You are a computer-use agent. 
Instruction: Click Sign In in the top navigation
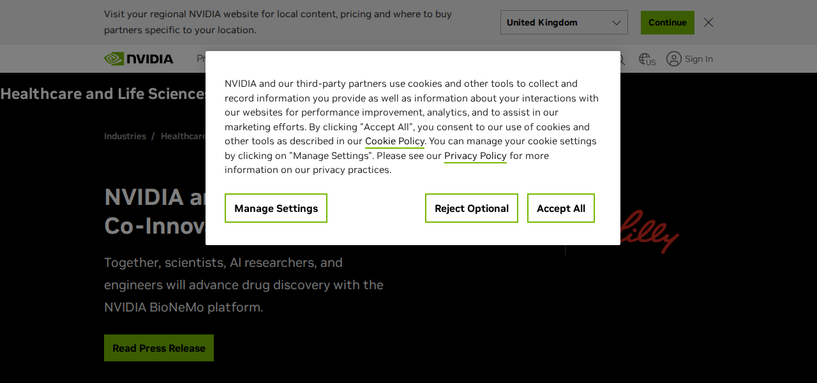[698, 59]
